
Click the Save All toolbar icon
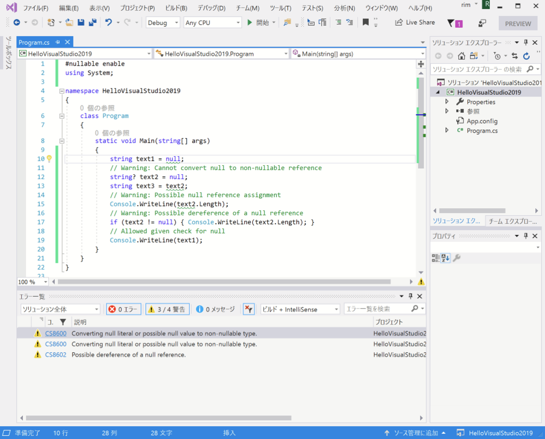(x=92, y=22)
